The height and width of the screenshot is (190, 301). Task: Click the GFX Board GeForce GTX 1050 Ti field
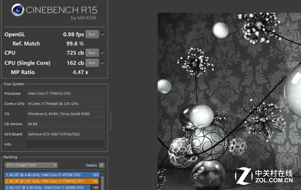click(x=65, y=134)
